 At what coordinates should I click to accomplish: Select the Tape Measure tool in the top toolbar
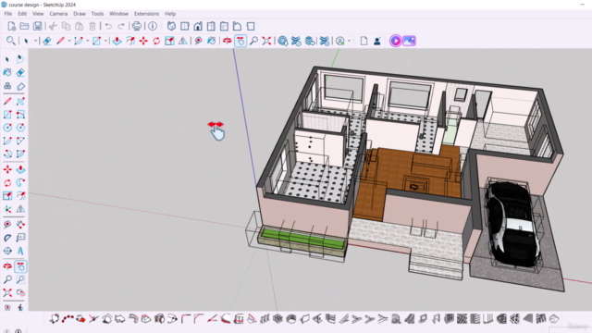[198, 41]
